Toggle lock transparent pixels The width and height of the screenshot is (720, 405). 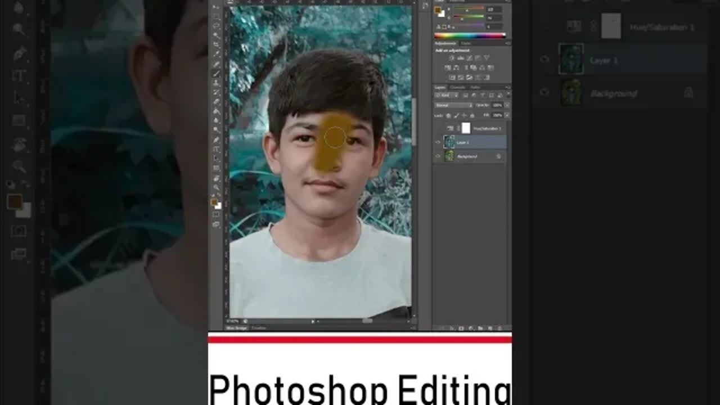[448, 115]
